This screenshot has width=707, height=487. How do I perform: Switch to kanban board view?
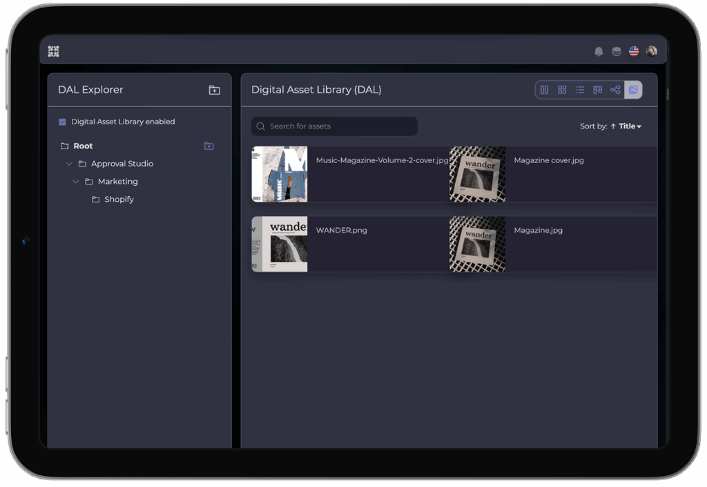(597, 90)
